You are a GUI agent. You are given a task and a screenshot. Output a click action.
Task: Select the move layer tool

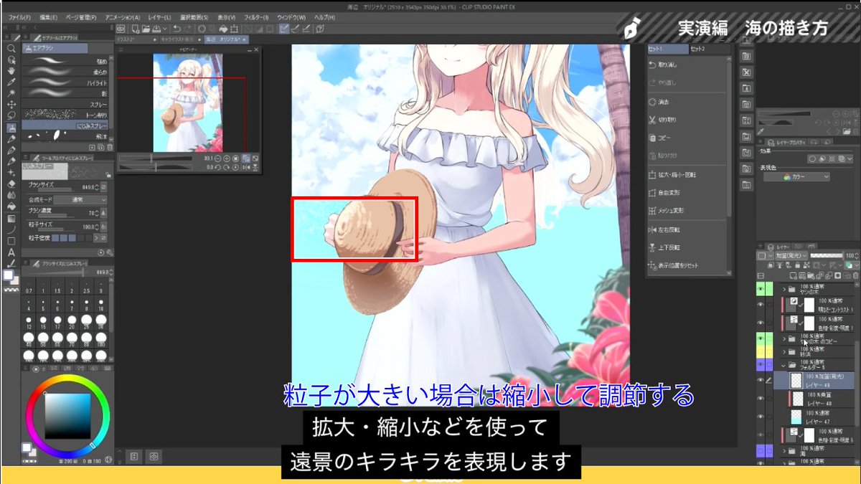pos(11,105)
